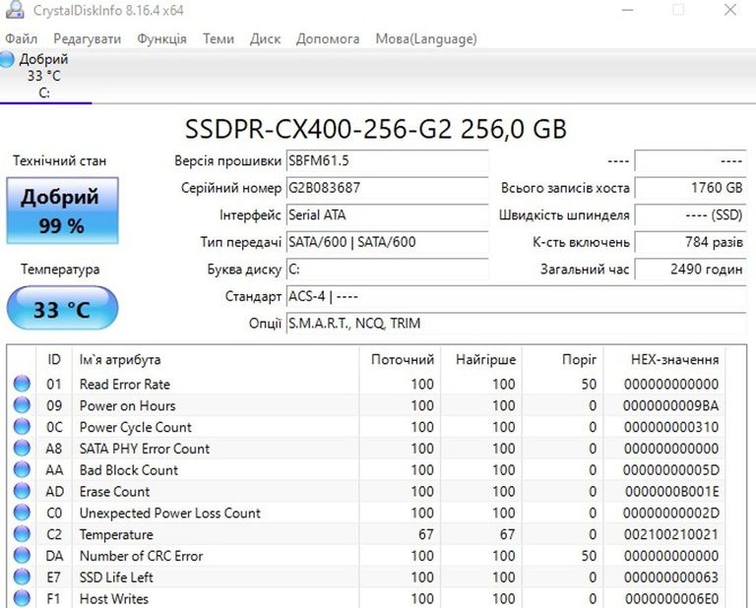Select the Host Writes attribute row

(368, 598)
